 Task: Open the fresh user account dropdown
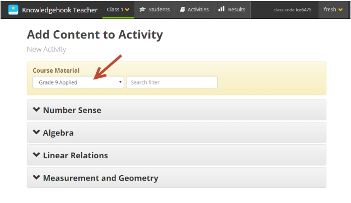(333, 10)
